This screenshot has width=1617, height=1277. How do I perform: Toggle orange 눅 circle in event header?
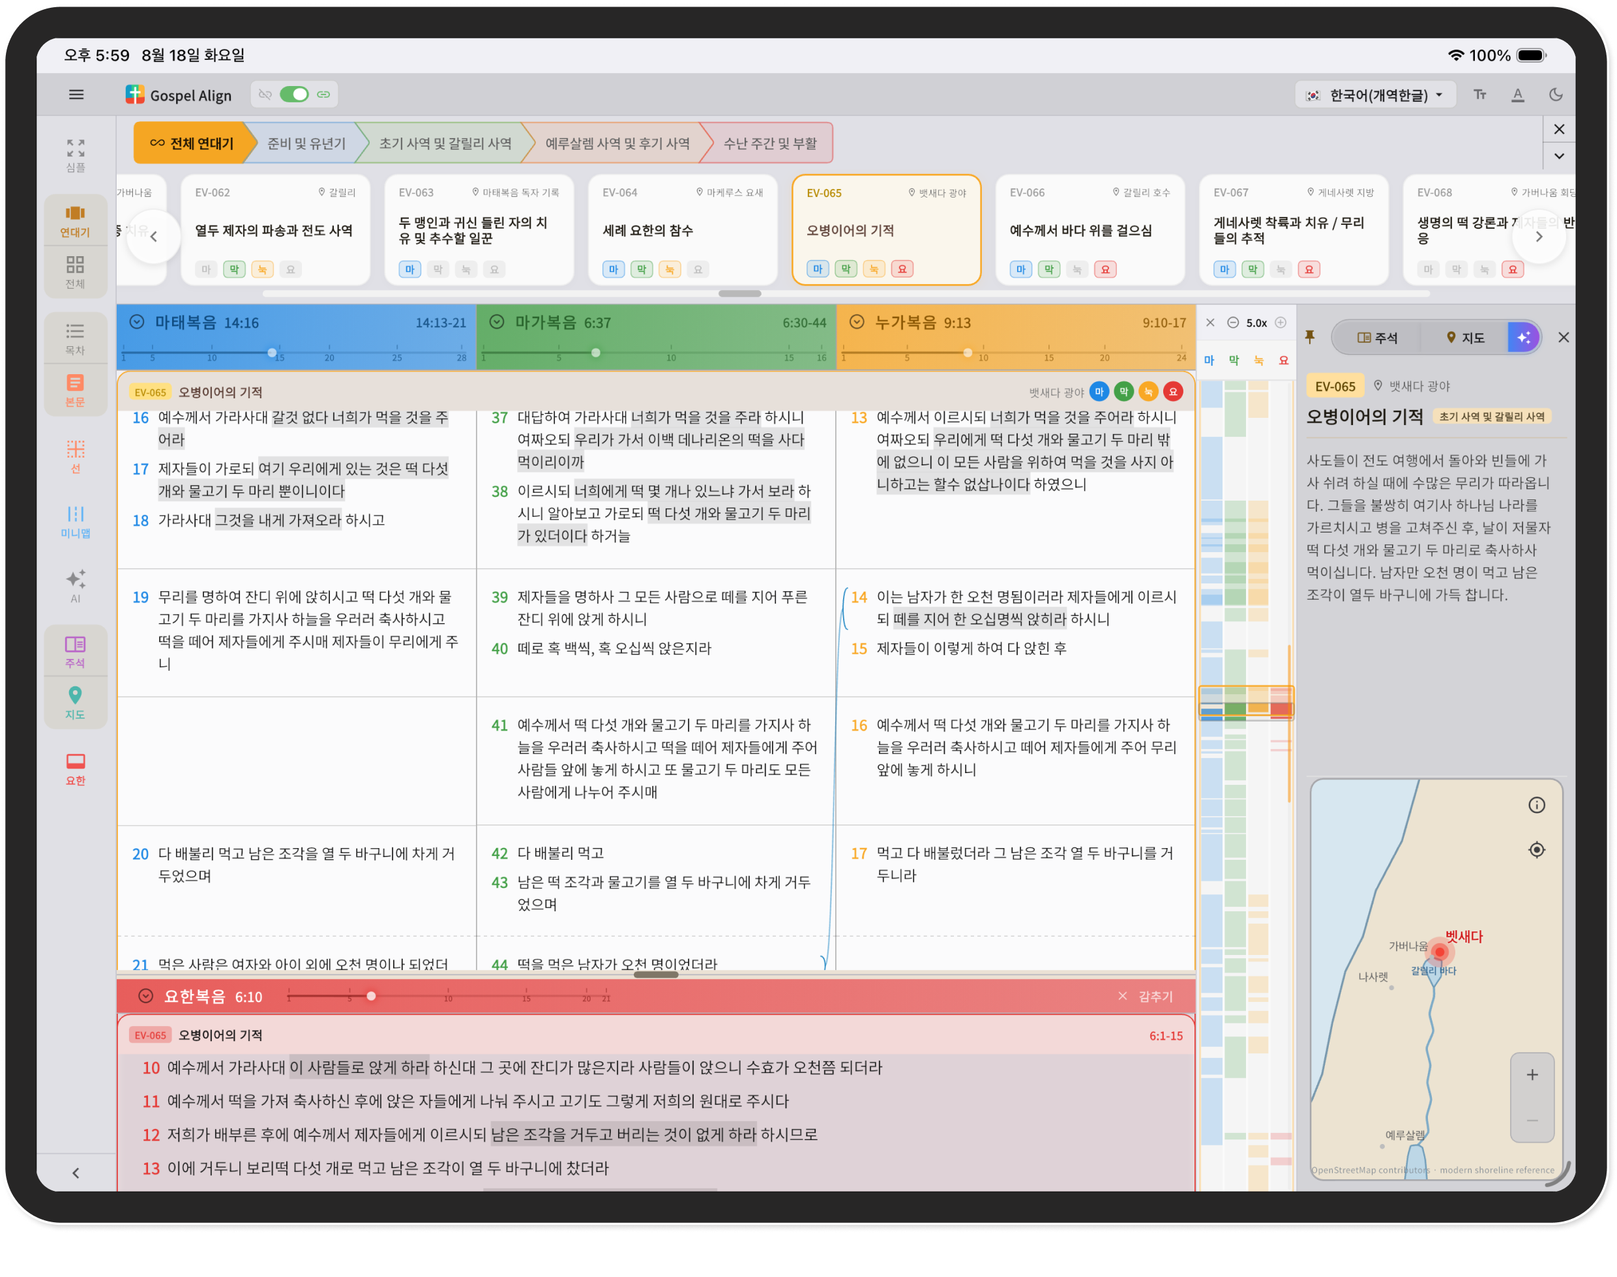pos(1148,391)
